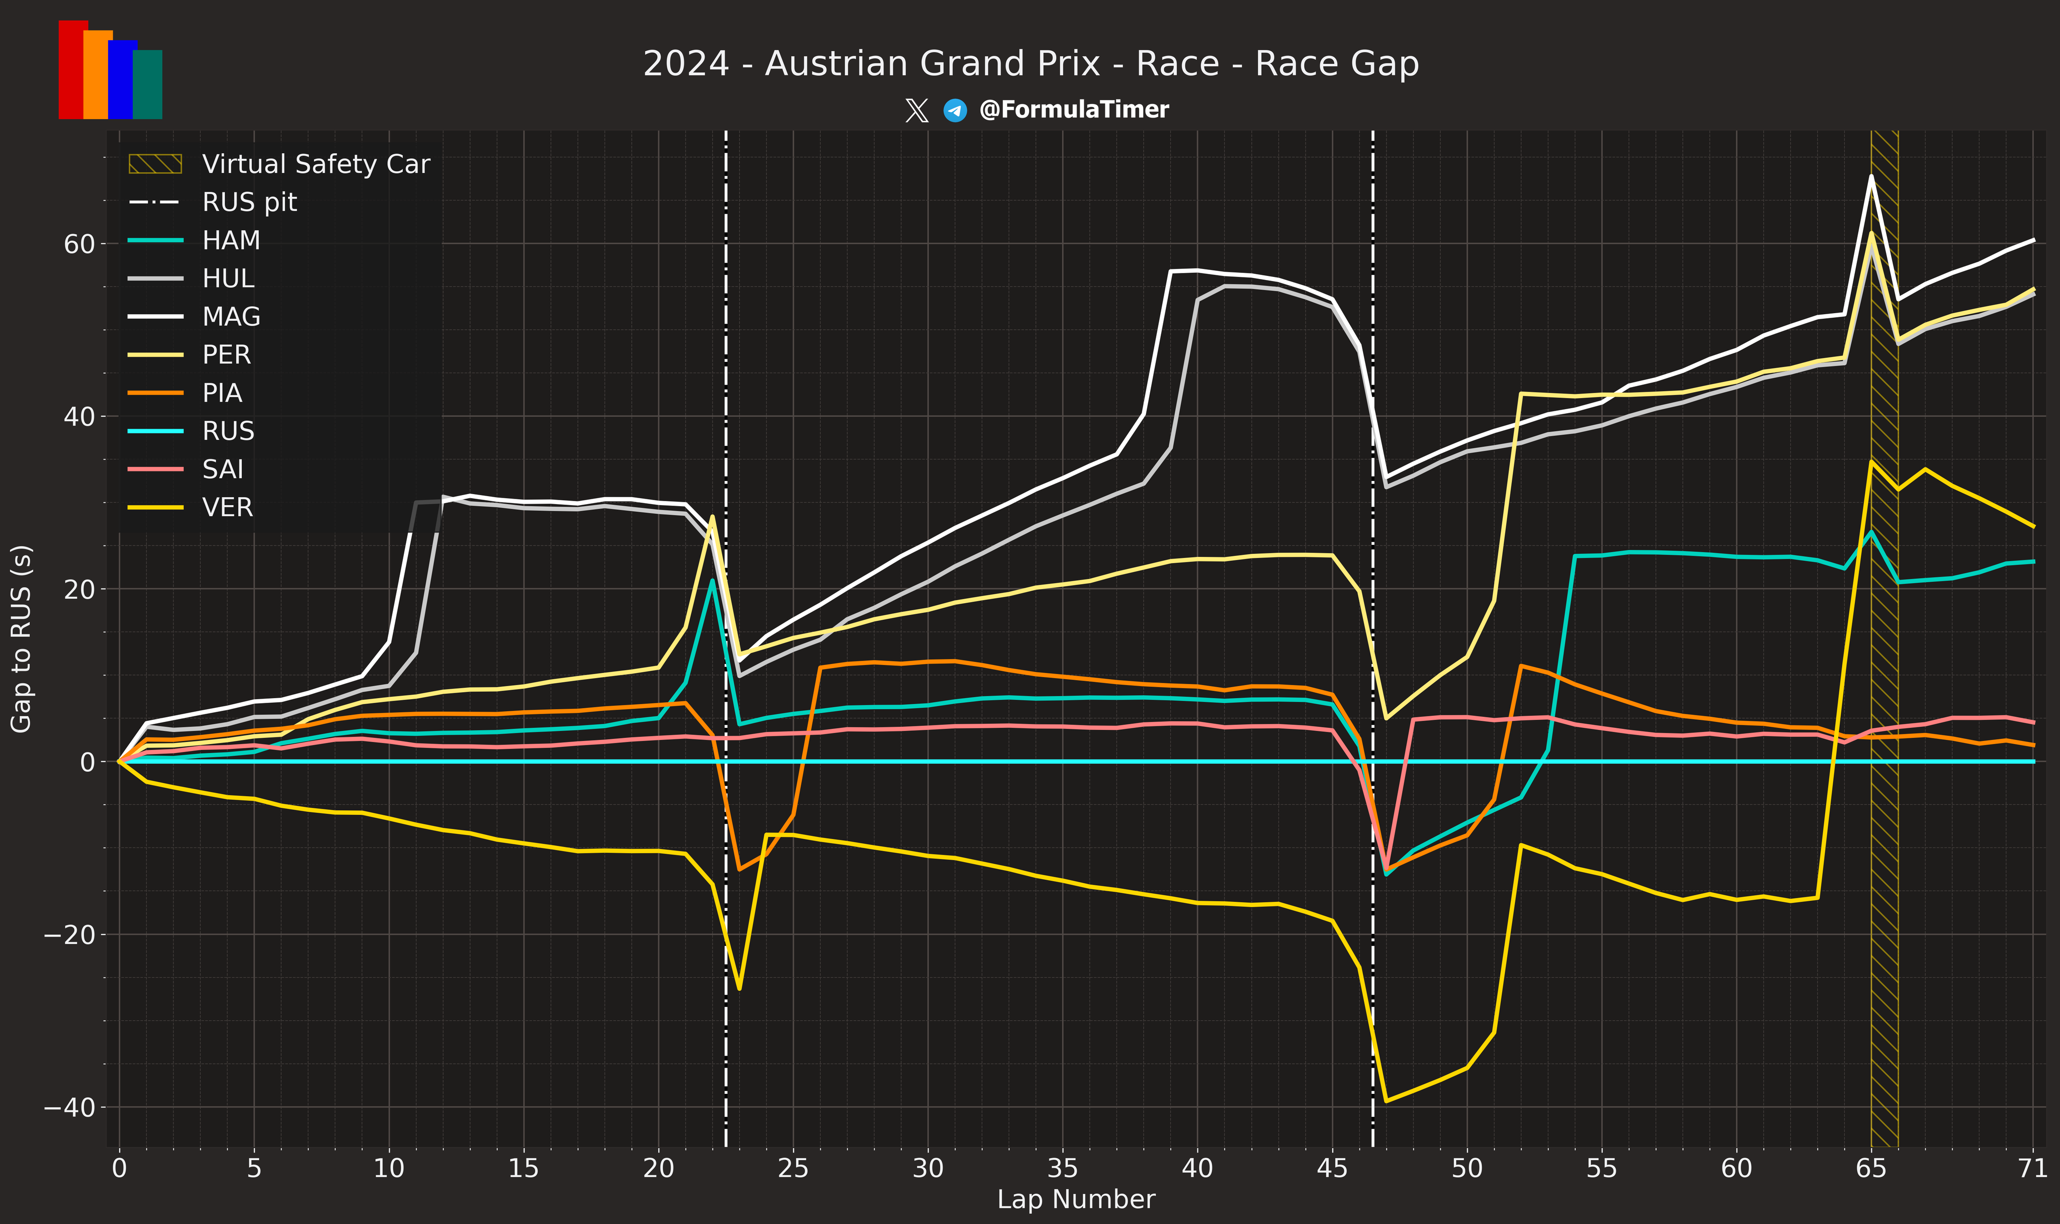Viewport: 2060px width, 1224px height.
Task: Click lap tick label '65' on the x-axis
Action: 1871,1169
